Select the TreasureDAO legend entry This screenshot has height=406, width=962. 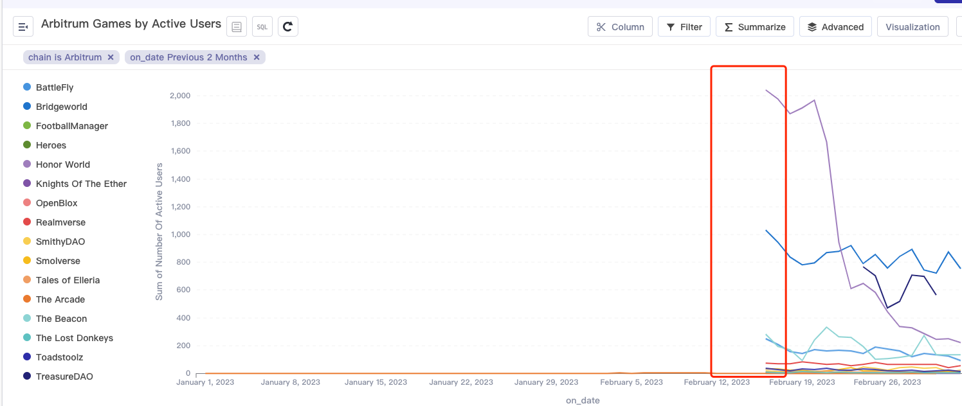(64, 376)
